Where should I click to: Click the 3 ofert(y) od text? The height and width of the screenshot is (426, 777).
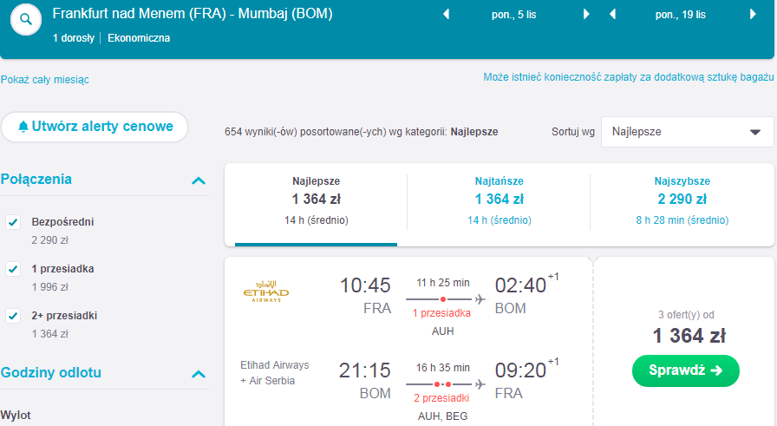[x=686, y=315]
